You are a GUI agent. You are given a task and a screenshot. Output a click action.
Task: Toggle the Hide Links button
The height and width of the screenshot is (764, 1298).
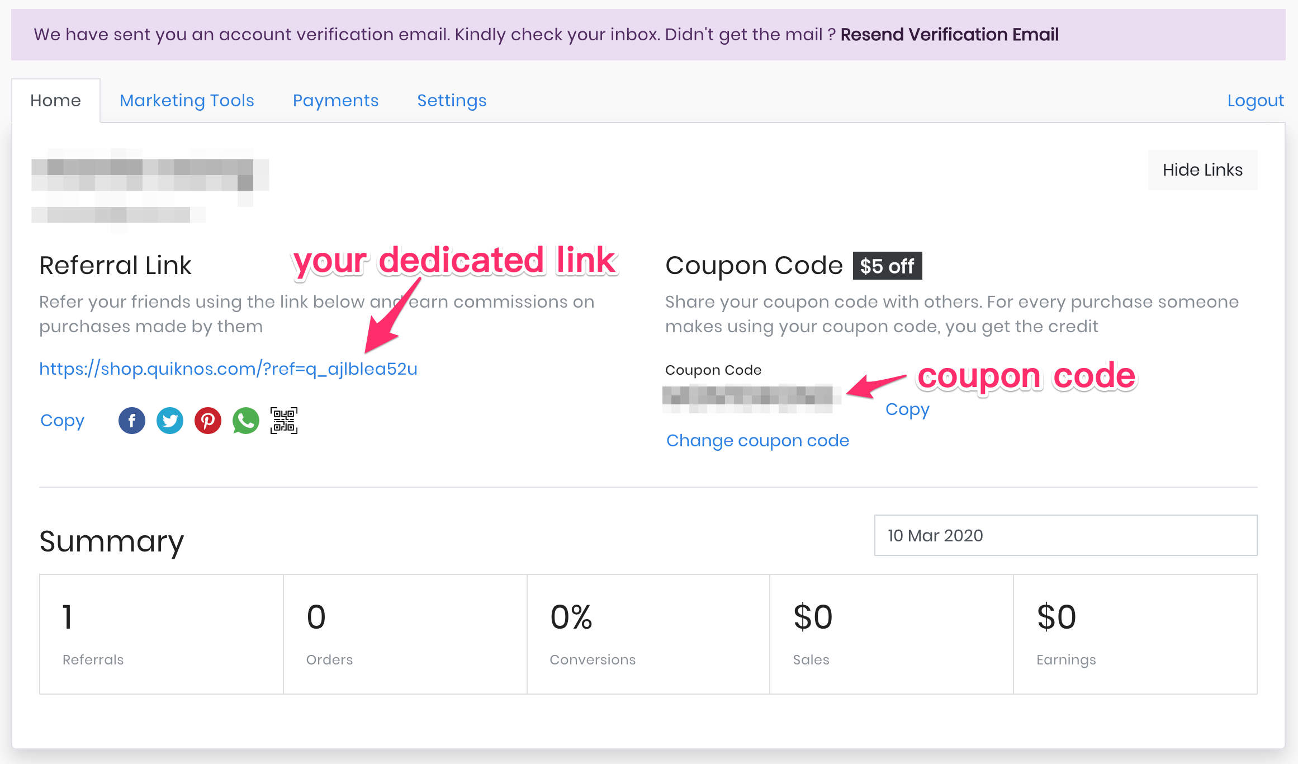1202,170
